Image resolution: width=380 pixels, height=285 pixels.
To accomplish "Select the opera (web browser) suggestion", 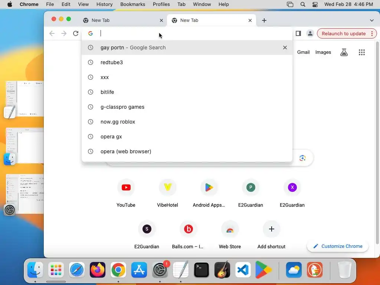I will coord(187,151).
